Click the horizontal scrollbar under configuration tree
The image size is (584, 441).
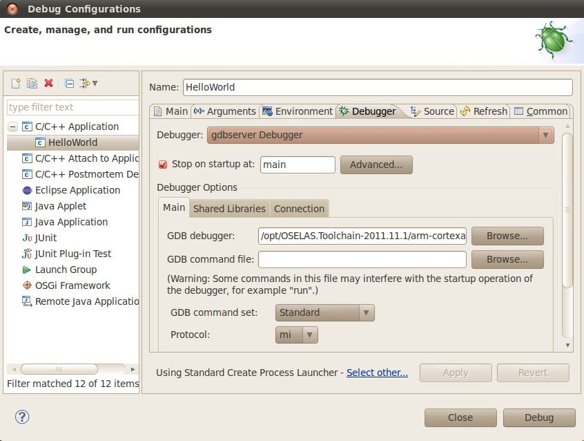pos(59,369)
